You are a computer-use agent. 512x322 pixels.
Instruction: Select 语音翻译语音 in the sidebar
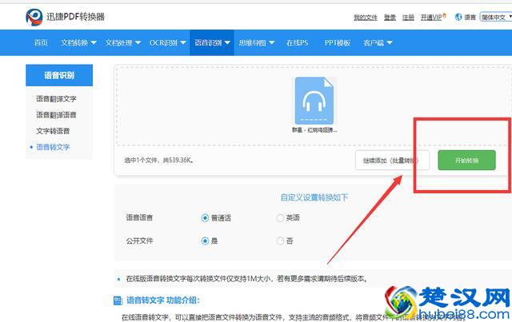coord(56,115)
